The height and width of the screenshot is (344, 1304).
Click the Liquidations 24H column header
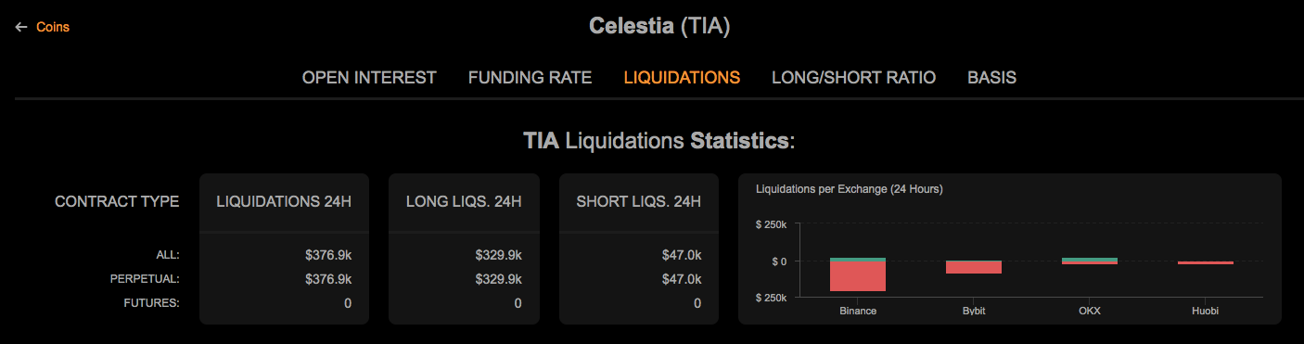coord(284,202)
